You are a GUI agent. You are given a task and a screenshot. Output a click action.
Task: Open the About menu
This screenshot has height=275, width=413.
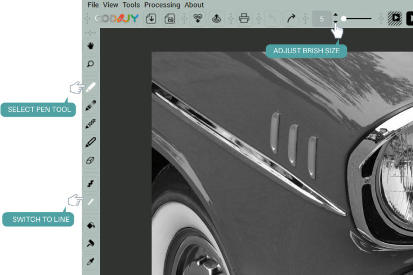click(x=194, y=5)
